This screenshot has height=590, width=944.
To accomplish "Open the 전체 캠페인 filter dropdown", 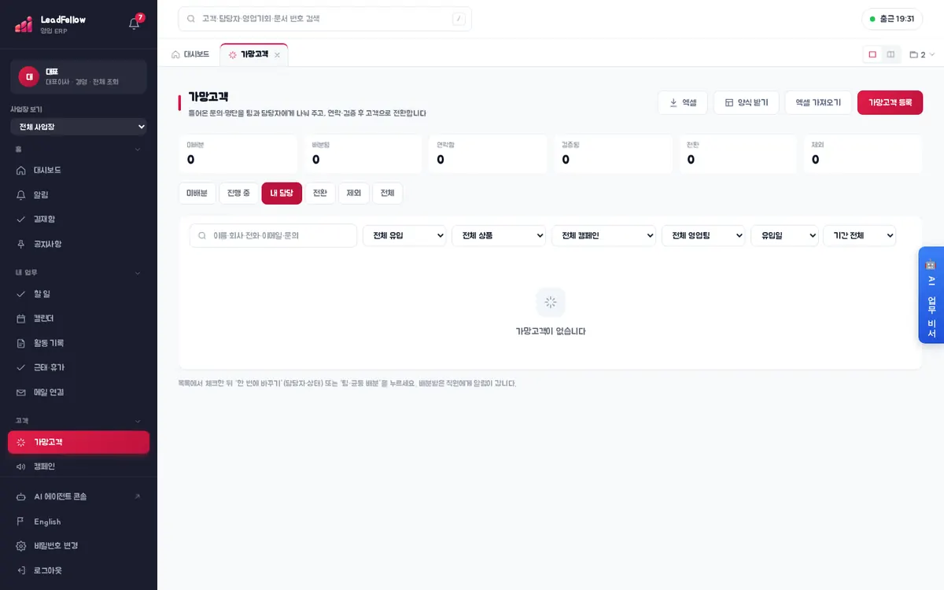I will click(x=604, y=235).
